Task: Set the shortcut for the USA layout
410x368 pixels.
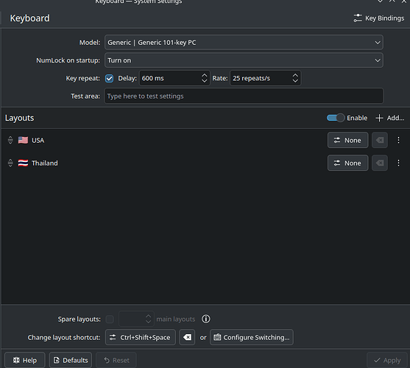Action: (347, 140)
